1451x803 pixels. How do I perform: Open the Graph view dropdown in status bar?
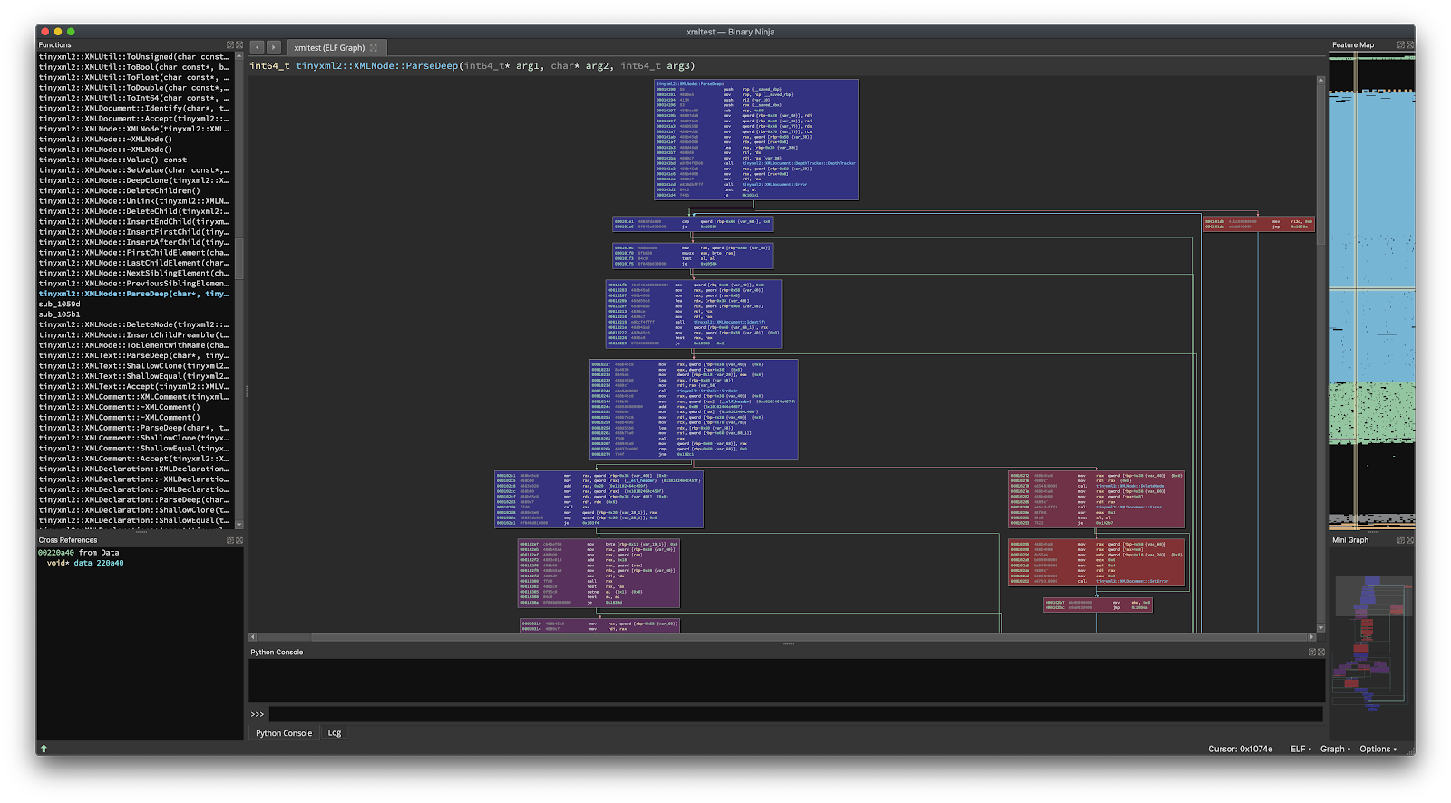pyautogui.click(x=1335, y=749)
